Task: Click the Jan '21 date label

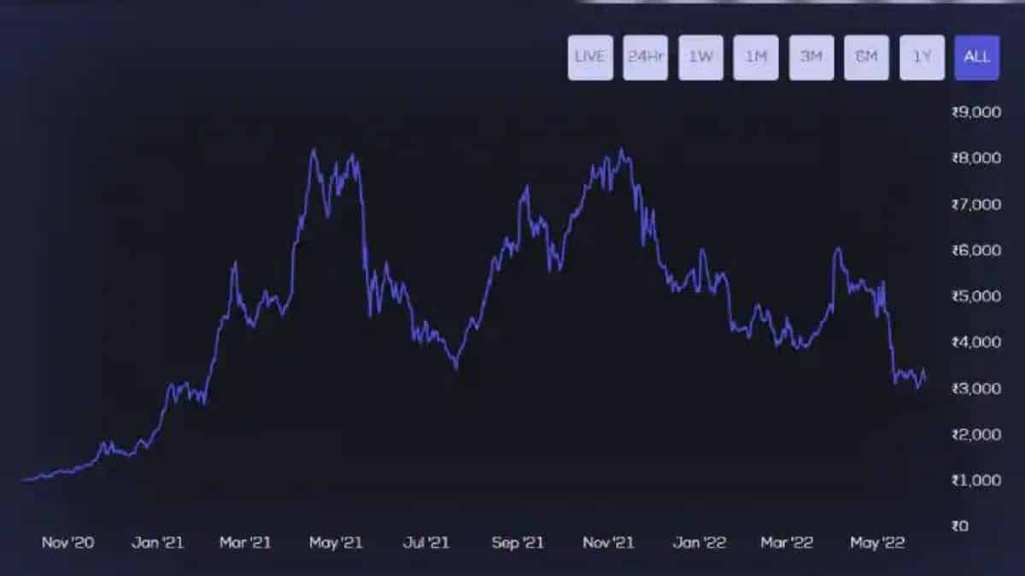Action: pos(158,541)
